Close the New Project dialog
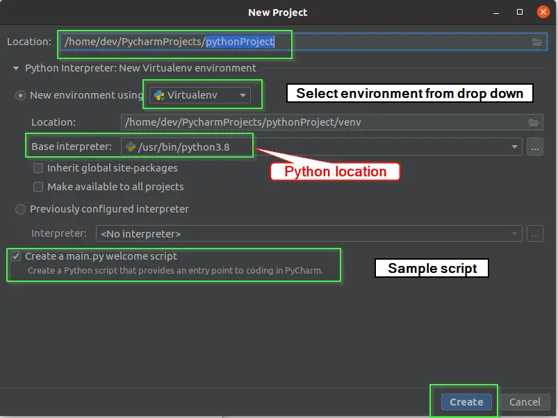Screen dimensions: 558x418 coord(543,12)
